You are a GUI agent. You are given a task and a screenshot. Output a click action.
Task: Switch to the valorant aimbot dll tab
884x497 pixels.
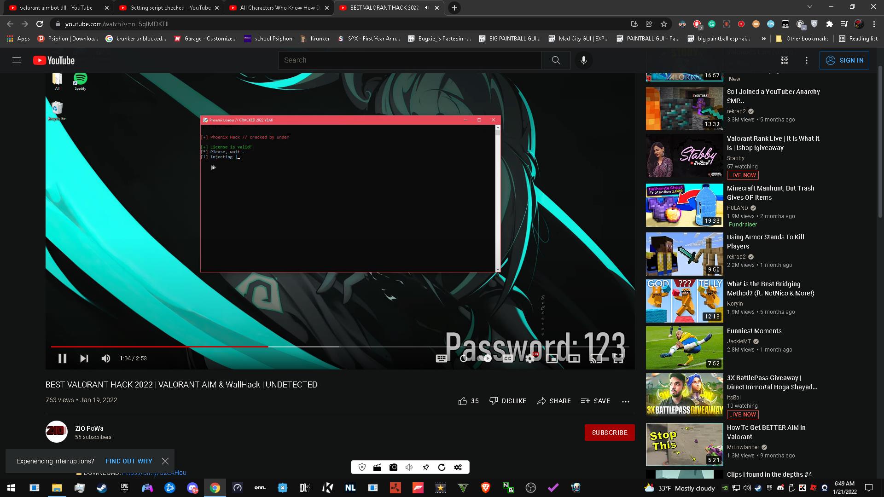click(55, 8)
